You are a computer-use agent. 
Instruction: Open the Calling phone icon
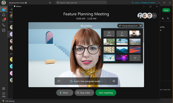(4, 25)
